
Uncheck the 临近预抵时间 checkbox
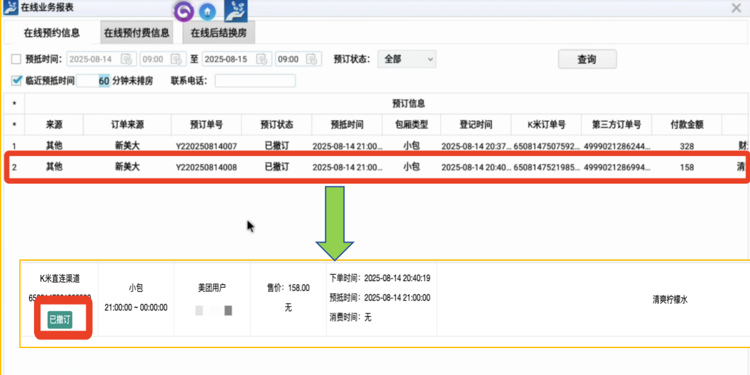tap(16, 81)
